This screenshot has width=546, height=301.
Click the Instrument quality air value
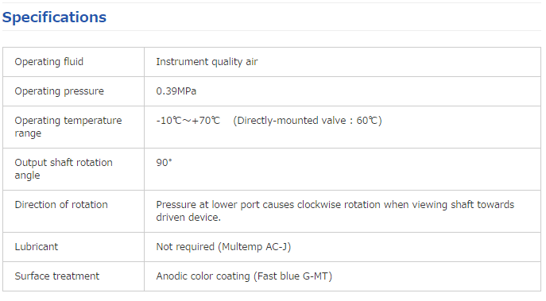(207, 62)
